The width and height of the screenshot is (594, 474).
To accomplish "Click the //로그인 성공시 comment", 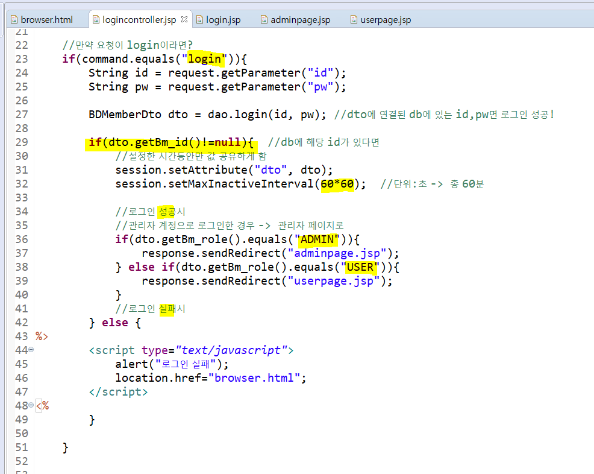I will (x=151, y=212).
